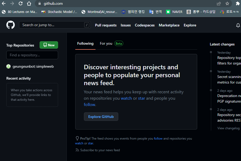241x161 pixels.
Task: Switch to the For you tab
Action: (106, 44)
